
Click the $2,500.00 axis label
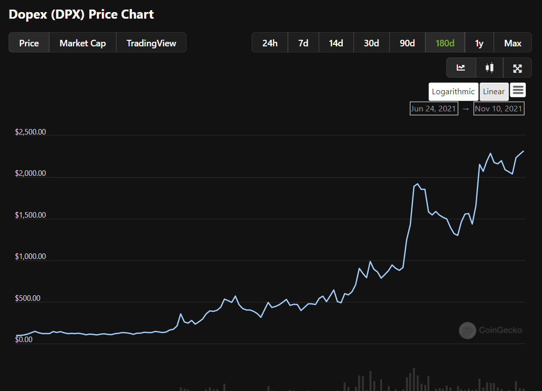click(30, 132)
